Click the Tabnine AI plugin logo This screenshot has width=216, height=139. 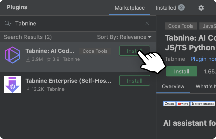(x=13, y=55)
